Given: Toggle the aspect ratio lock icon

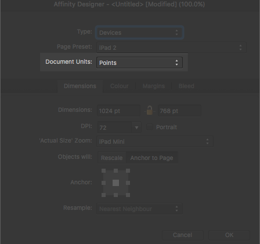Looking at the screenshot, I should pos(149,111).
